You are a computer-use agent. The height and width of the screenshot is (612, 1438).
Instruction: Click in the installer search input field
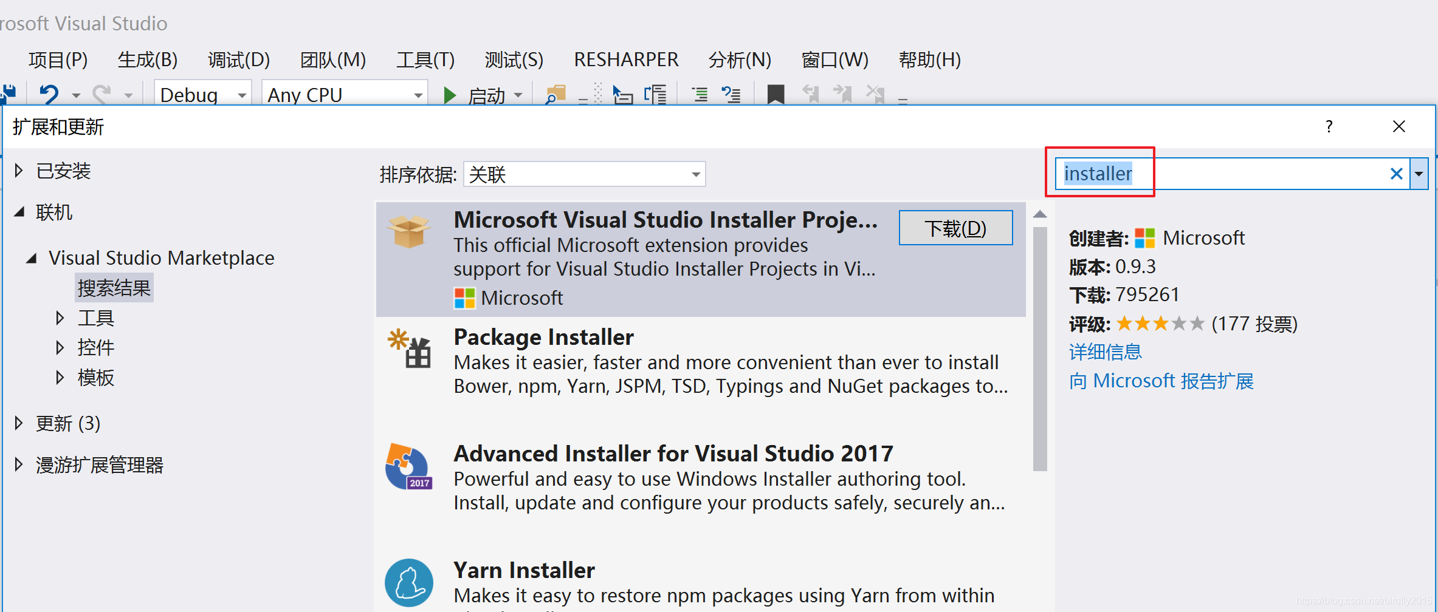1222,174
